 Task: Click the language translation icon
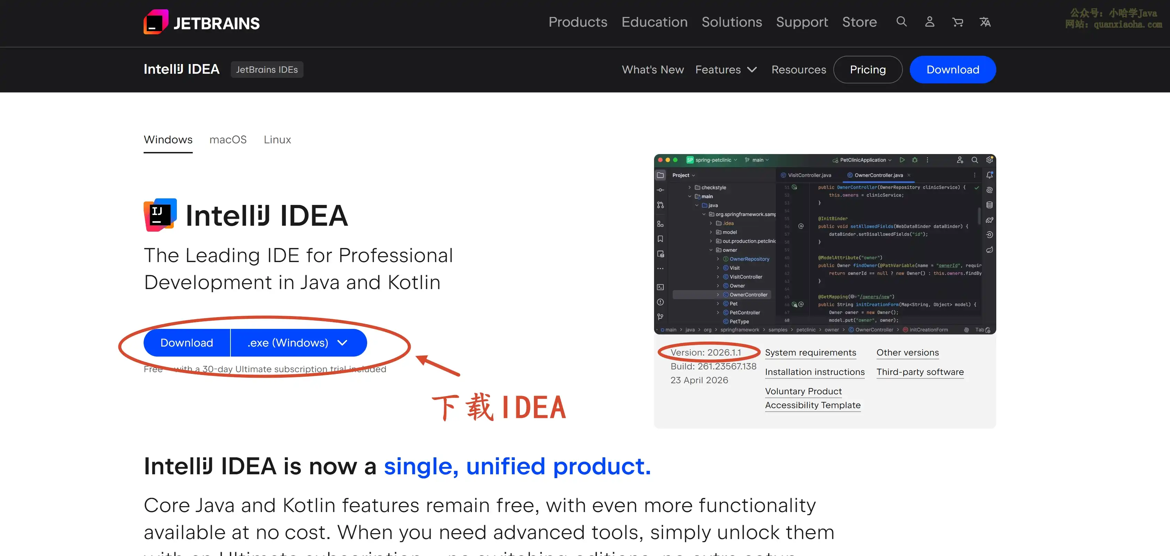tap(985, 22)
